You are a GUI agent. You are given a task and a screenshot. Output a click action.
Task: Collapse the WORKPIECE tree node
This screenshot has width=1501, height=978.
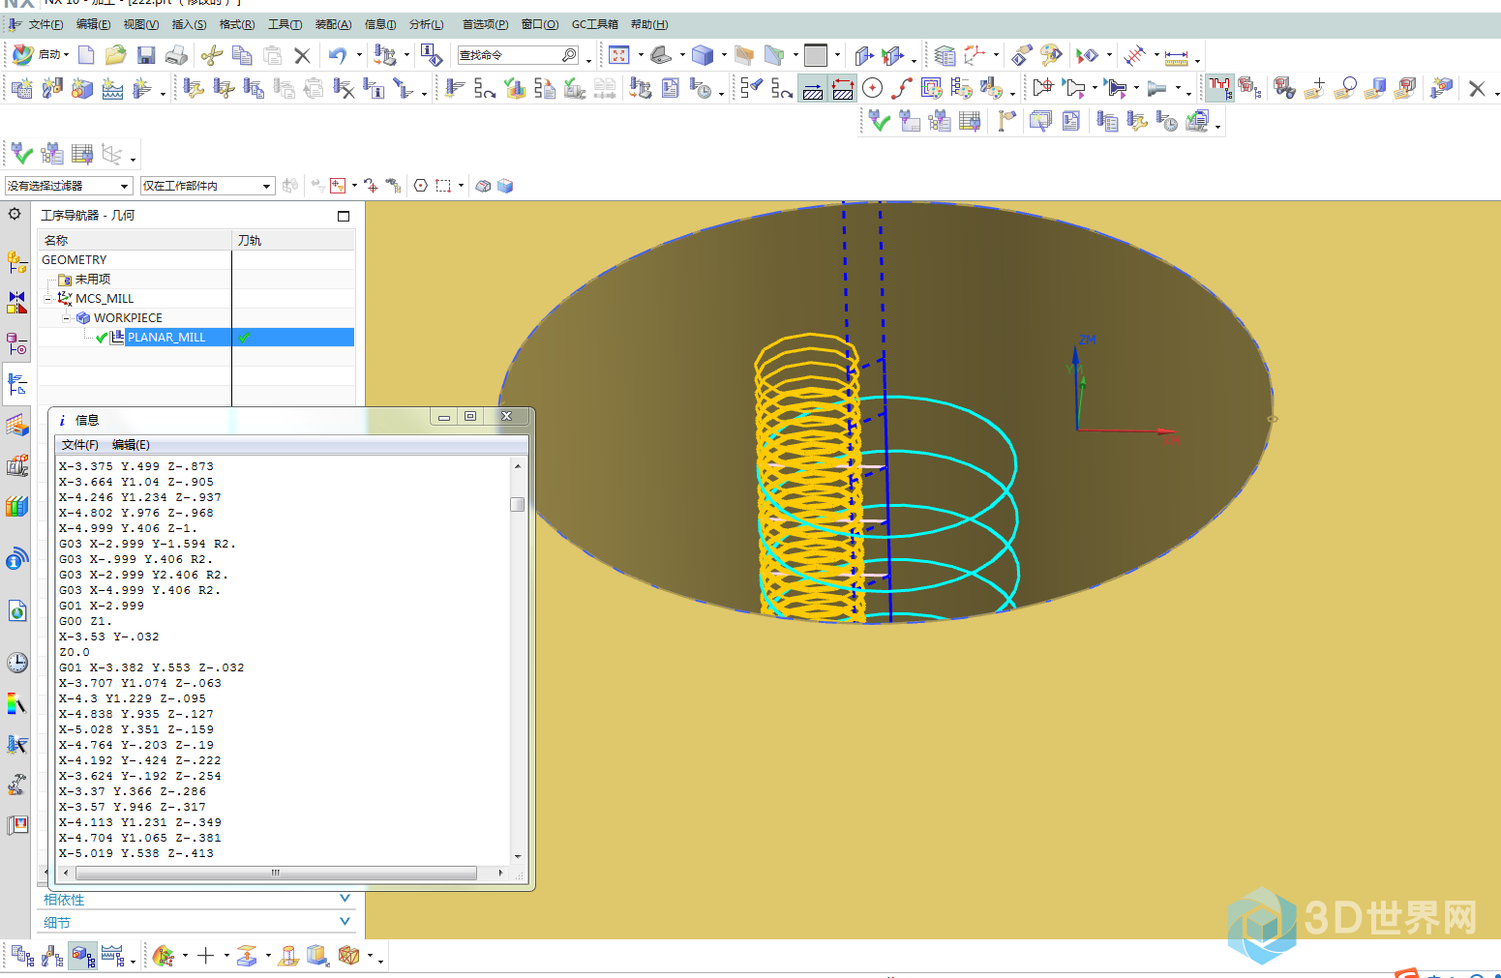tap(67, 317)
